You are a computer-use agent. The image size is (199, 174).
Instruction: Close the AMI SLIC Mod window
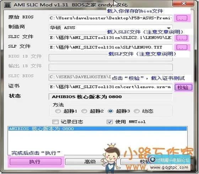[183, 3]
